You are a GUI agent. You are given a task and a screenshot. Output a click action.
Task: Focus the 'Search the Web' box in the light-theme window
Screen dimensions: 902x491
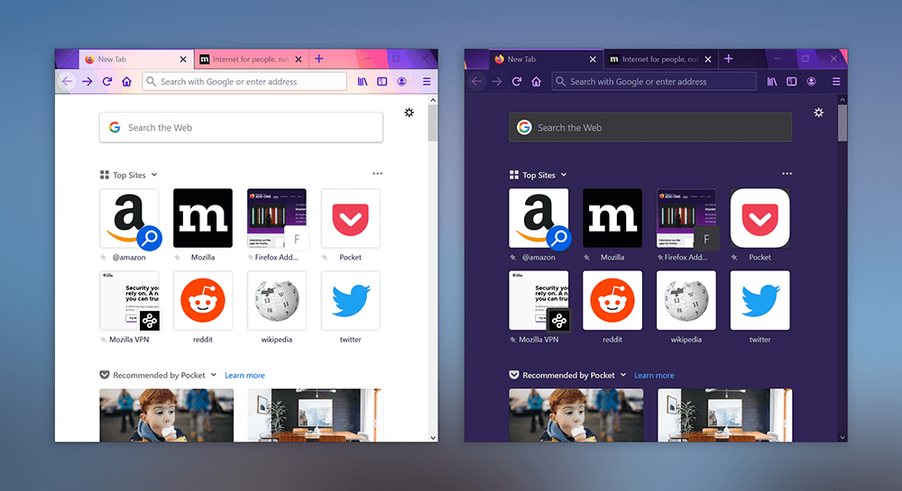241,128
